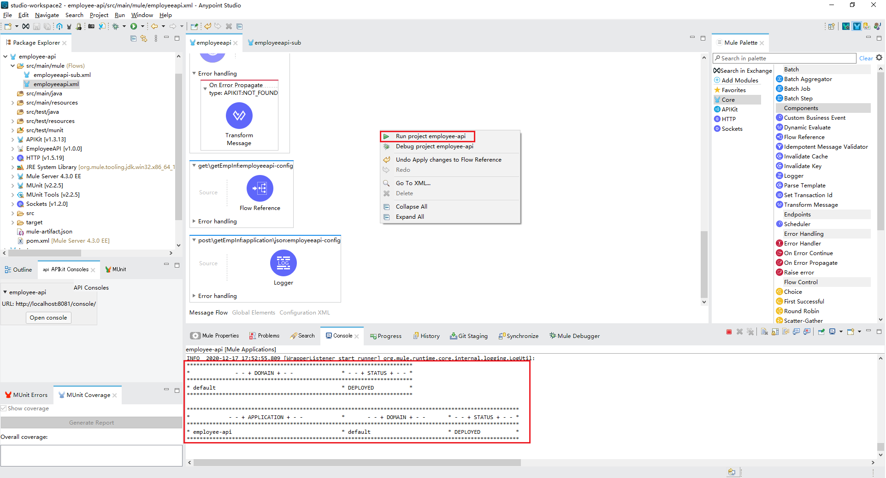
Task: Toggle Link with Editor in Package Explorer
Action: tap(144, 39)
